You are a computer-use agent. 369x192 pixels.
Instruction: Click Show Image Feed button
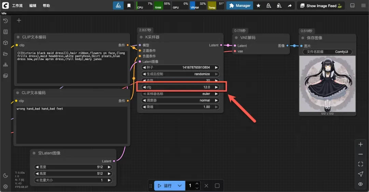pyautogui.click(x=321, y=6)
